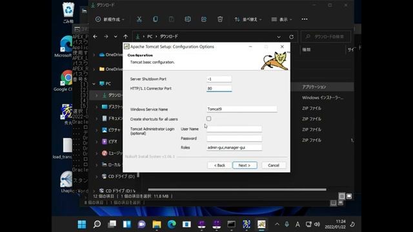Switch Explorer to large icons view
This screenshot has width=413, height=232.
coord(348,196)
